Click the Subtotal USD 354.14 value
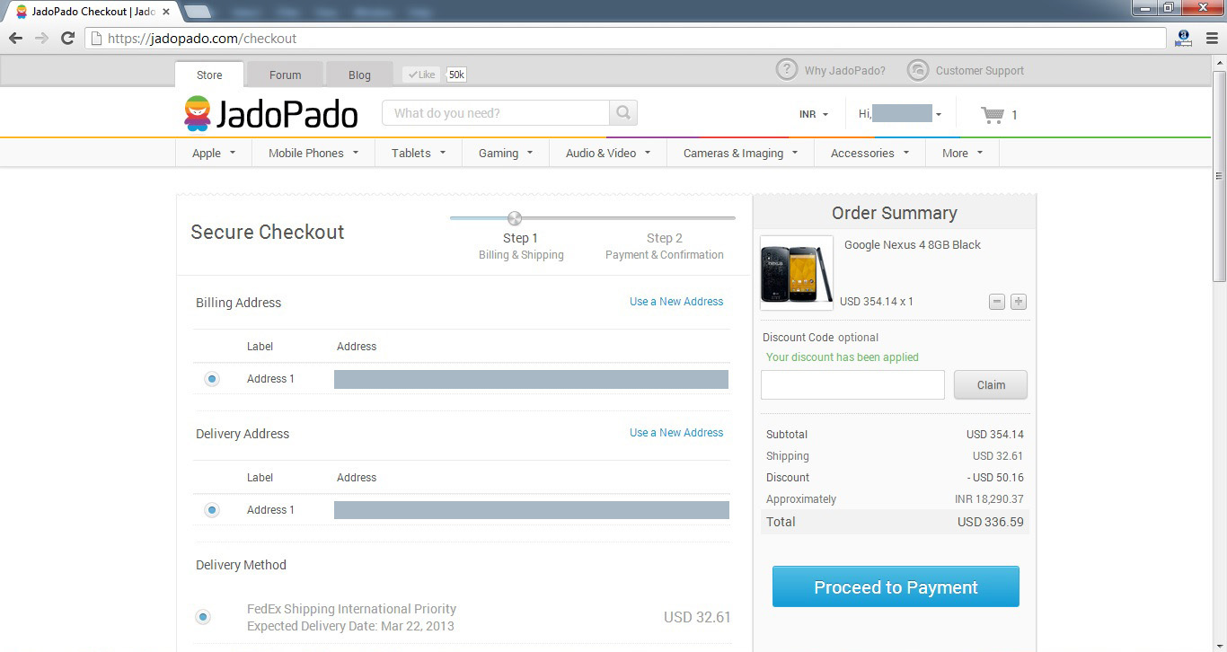The image size is (1227, 652). [995, 435]
